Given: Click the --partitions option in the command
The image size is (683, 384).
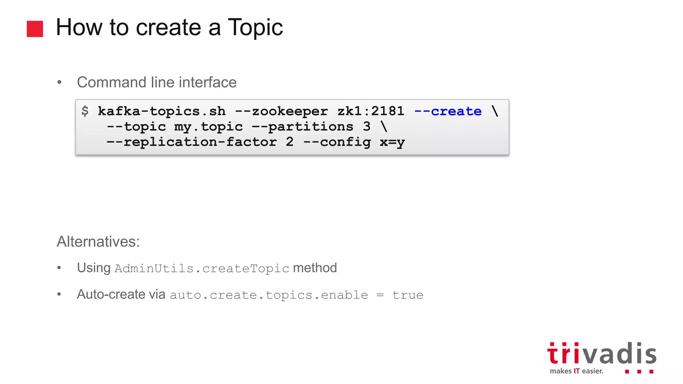Looking at the screenshot, I should pos(302,127).
